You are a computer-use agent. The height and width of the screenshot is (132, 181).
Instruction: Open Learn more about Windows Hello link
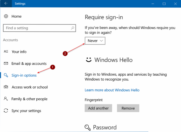tap(112, 90)
